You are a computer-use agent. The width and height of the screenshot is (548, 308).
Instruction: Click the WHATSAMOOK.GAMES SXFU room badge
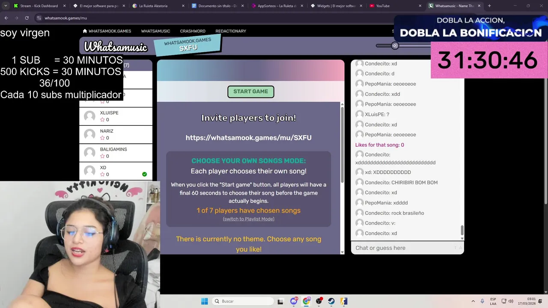coord(188,44)
